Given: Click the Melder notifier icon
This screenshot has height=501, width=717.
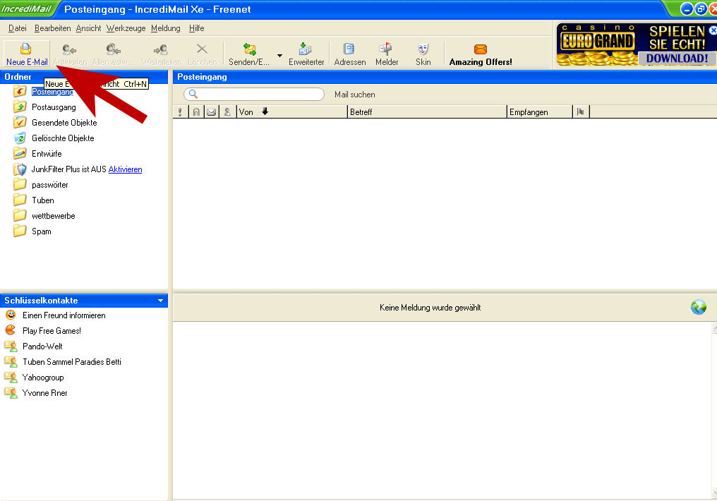Looking at the screenshot, I should pyautogui.click(x=386, y=49).
